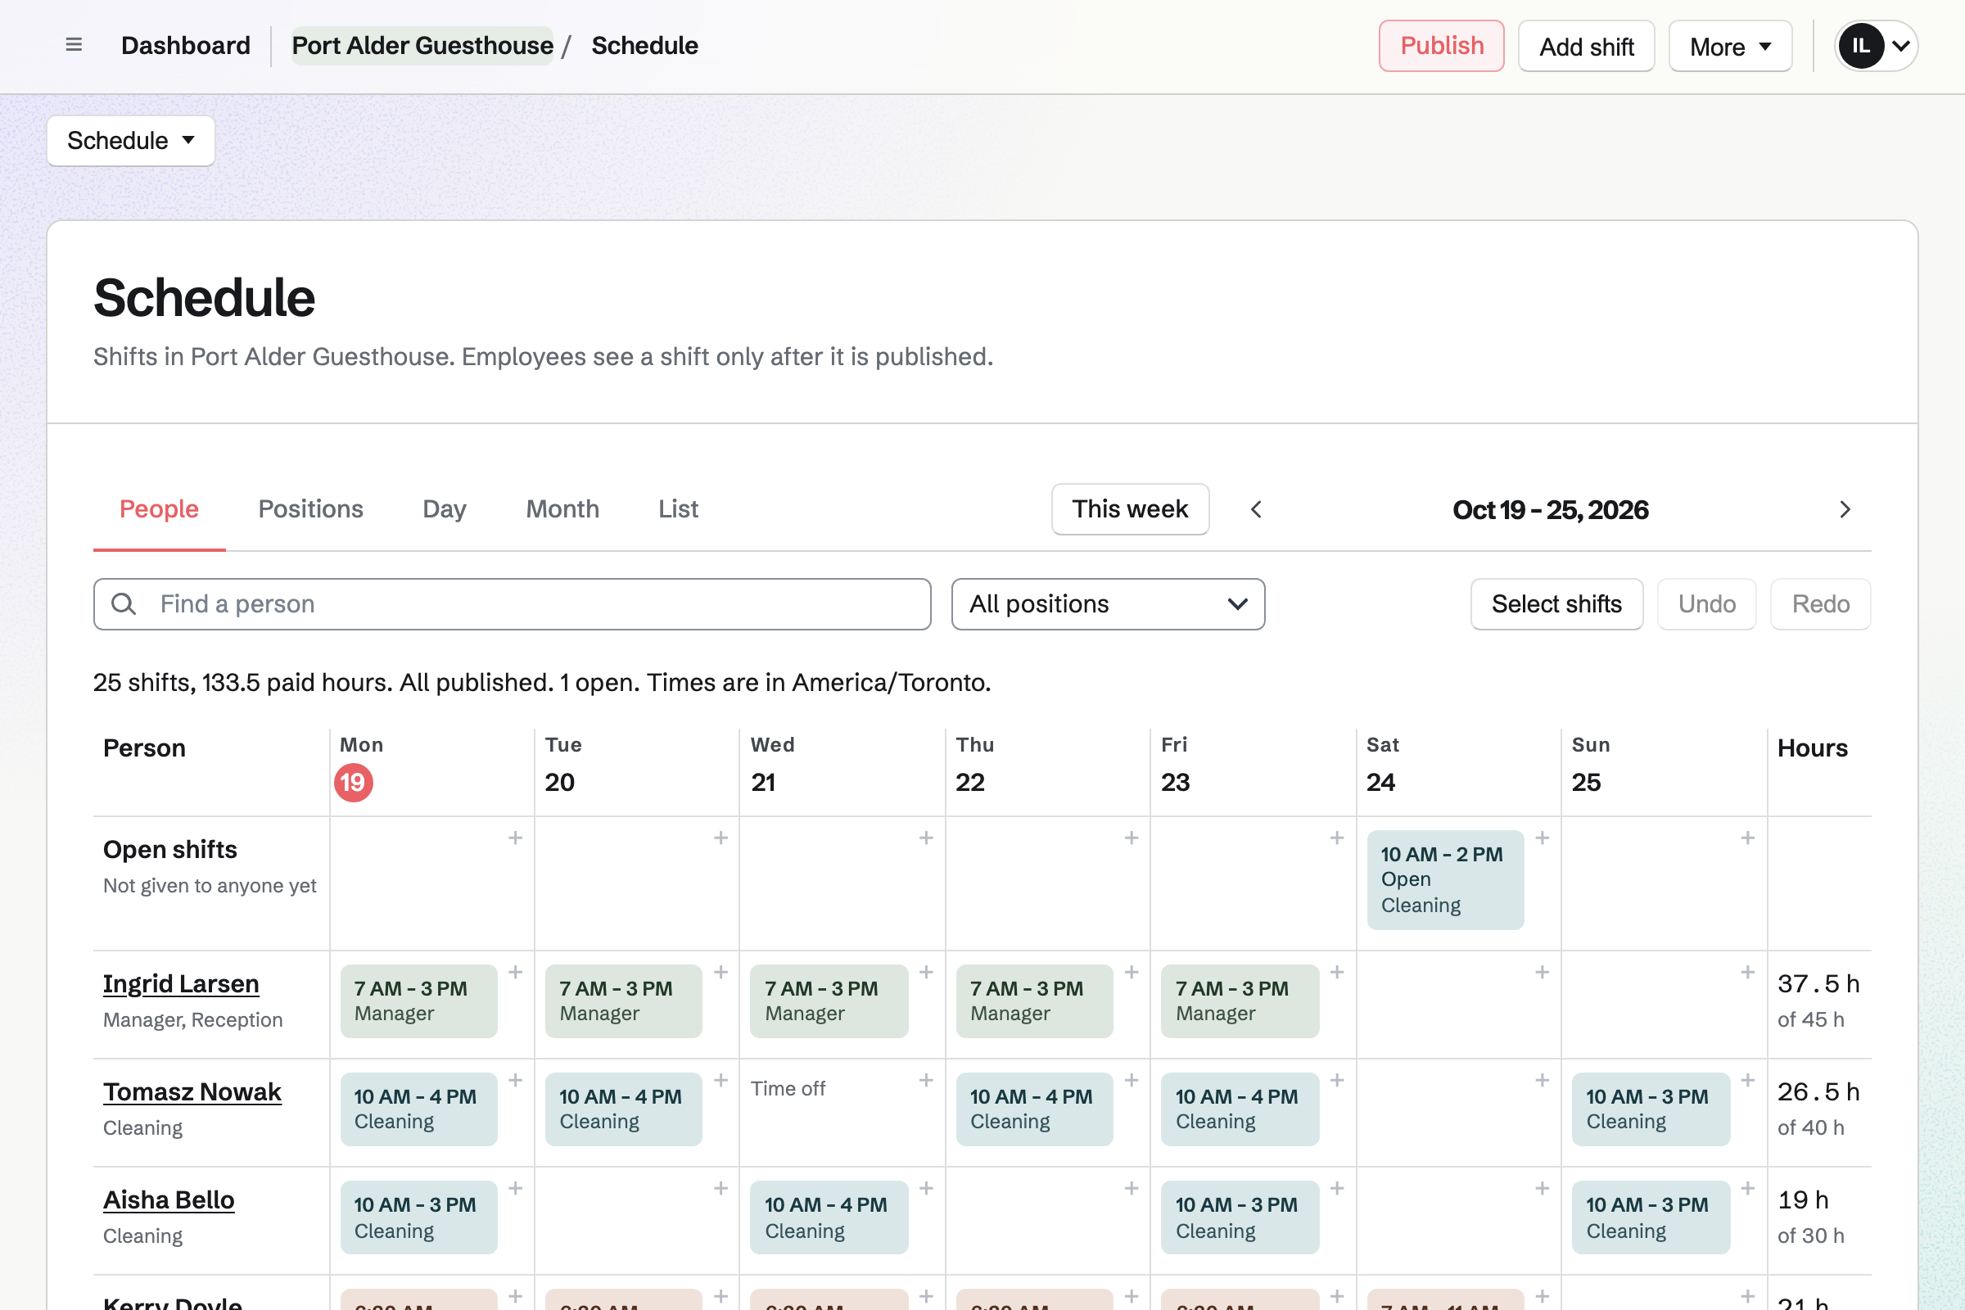Add shift for Tomasz Nowak on Wednesday
The height and width of the screenshot is (1310, 1965).
tap(926, 1080)
